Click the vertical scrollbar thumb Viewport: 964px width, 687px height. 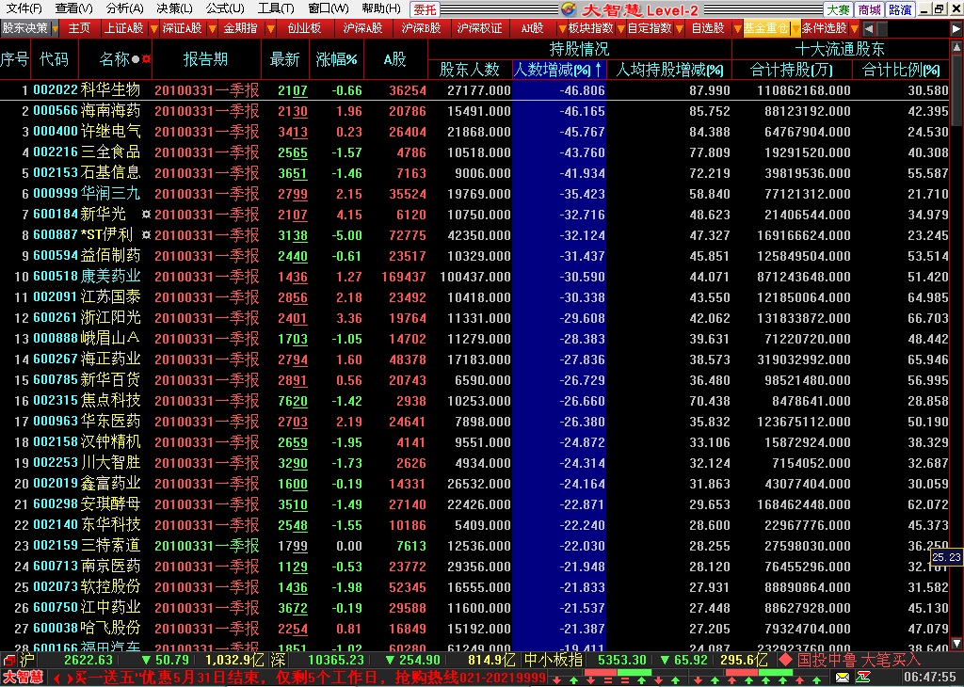click(x=956, y=90)
